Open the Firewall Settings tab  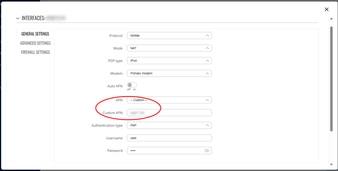[35, 52]
